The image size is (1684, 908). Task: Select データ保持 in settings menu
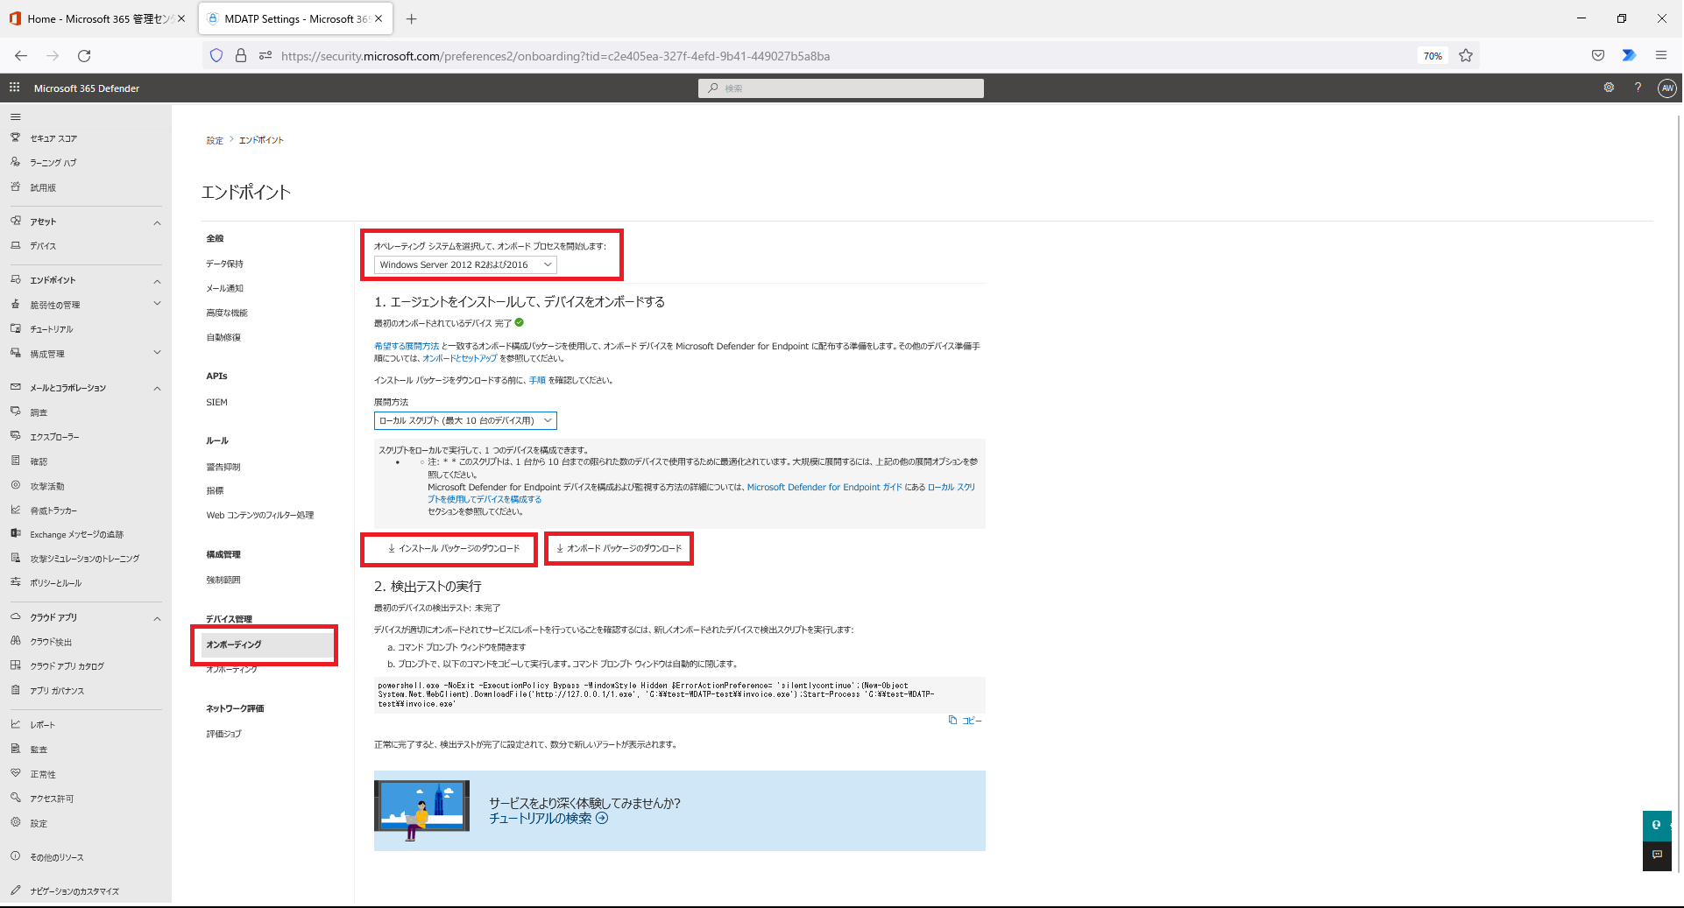click(x=225, y=264)
